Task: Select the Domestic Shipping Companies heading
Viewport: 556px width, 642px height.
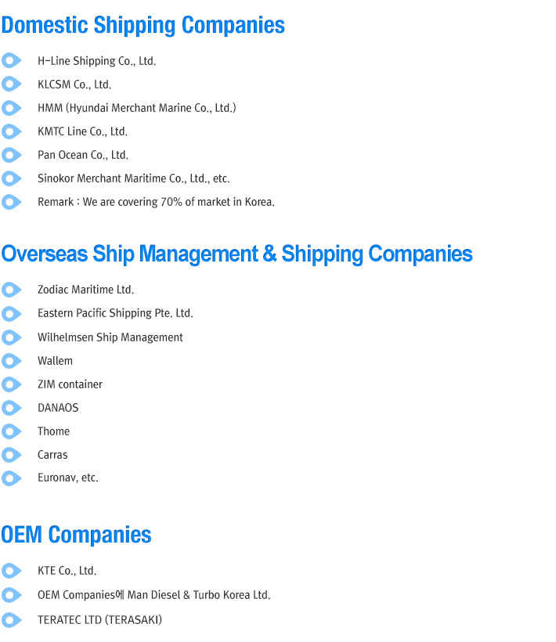Action: pyautogui.click(x=143, y=25)
